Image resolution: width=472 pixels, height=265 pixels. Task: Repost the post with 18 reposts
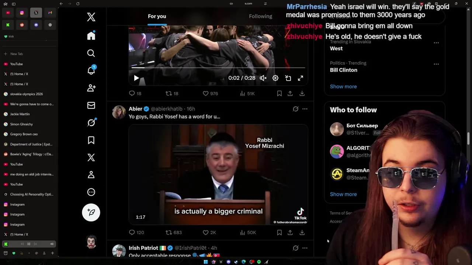[172, 93]
